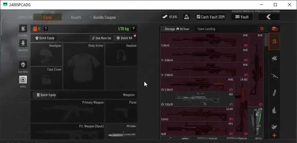Click the empty Primary Weapon slot
Image resolution: width=297 pixels, height=143 pixels.
click(67, 111)
